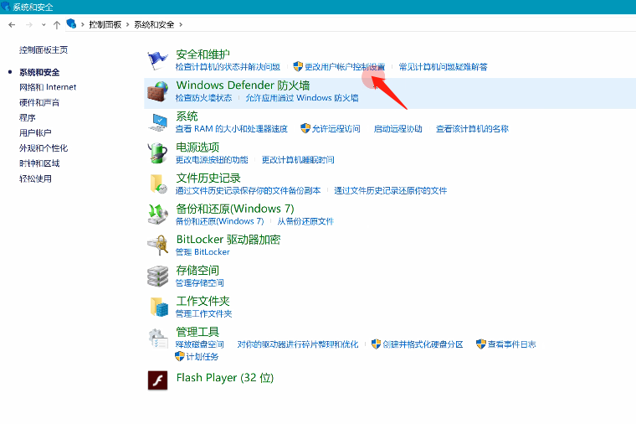
Task: Click 对你的驱动器进行碎片整理和优化 link
Action: click(298, 344)
